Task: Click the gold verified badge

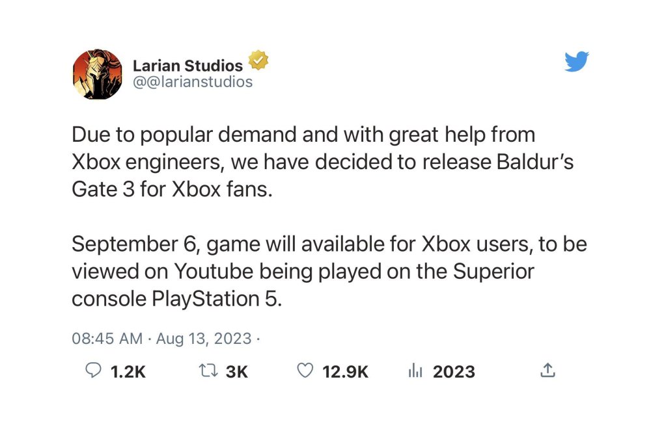Action: (259, 62)
